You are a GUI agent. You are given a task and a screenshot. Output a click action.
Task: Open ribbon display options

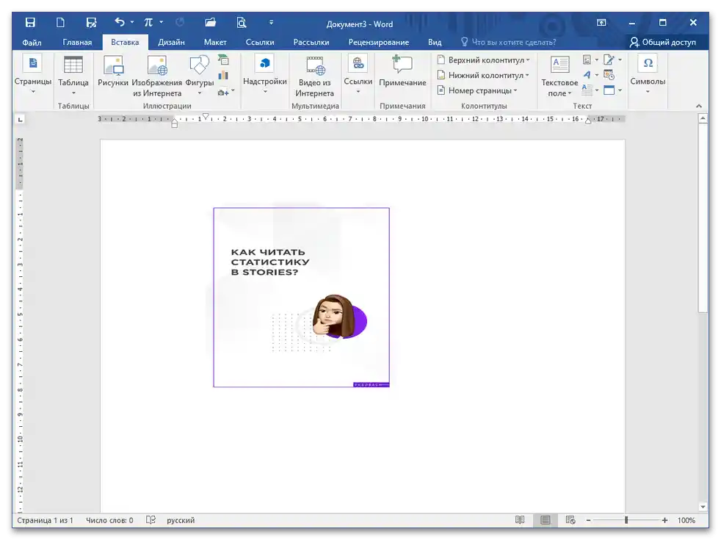(601, 23)
